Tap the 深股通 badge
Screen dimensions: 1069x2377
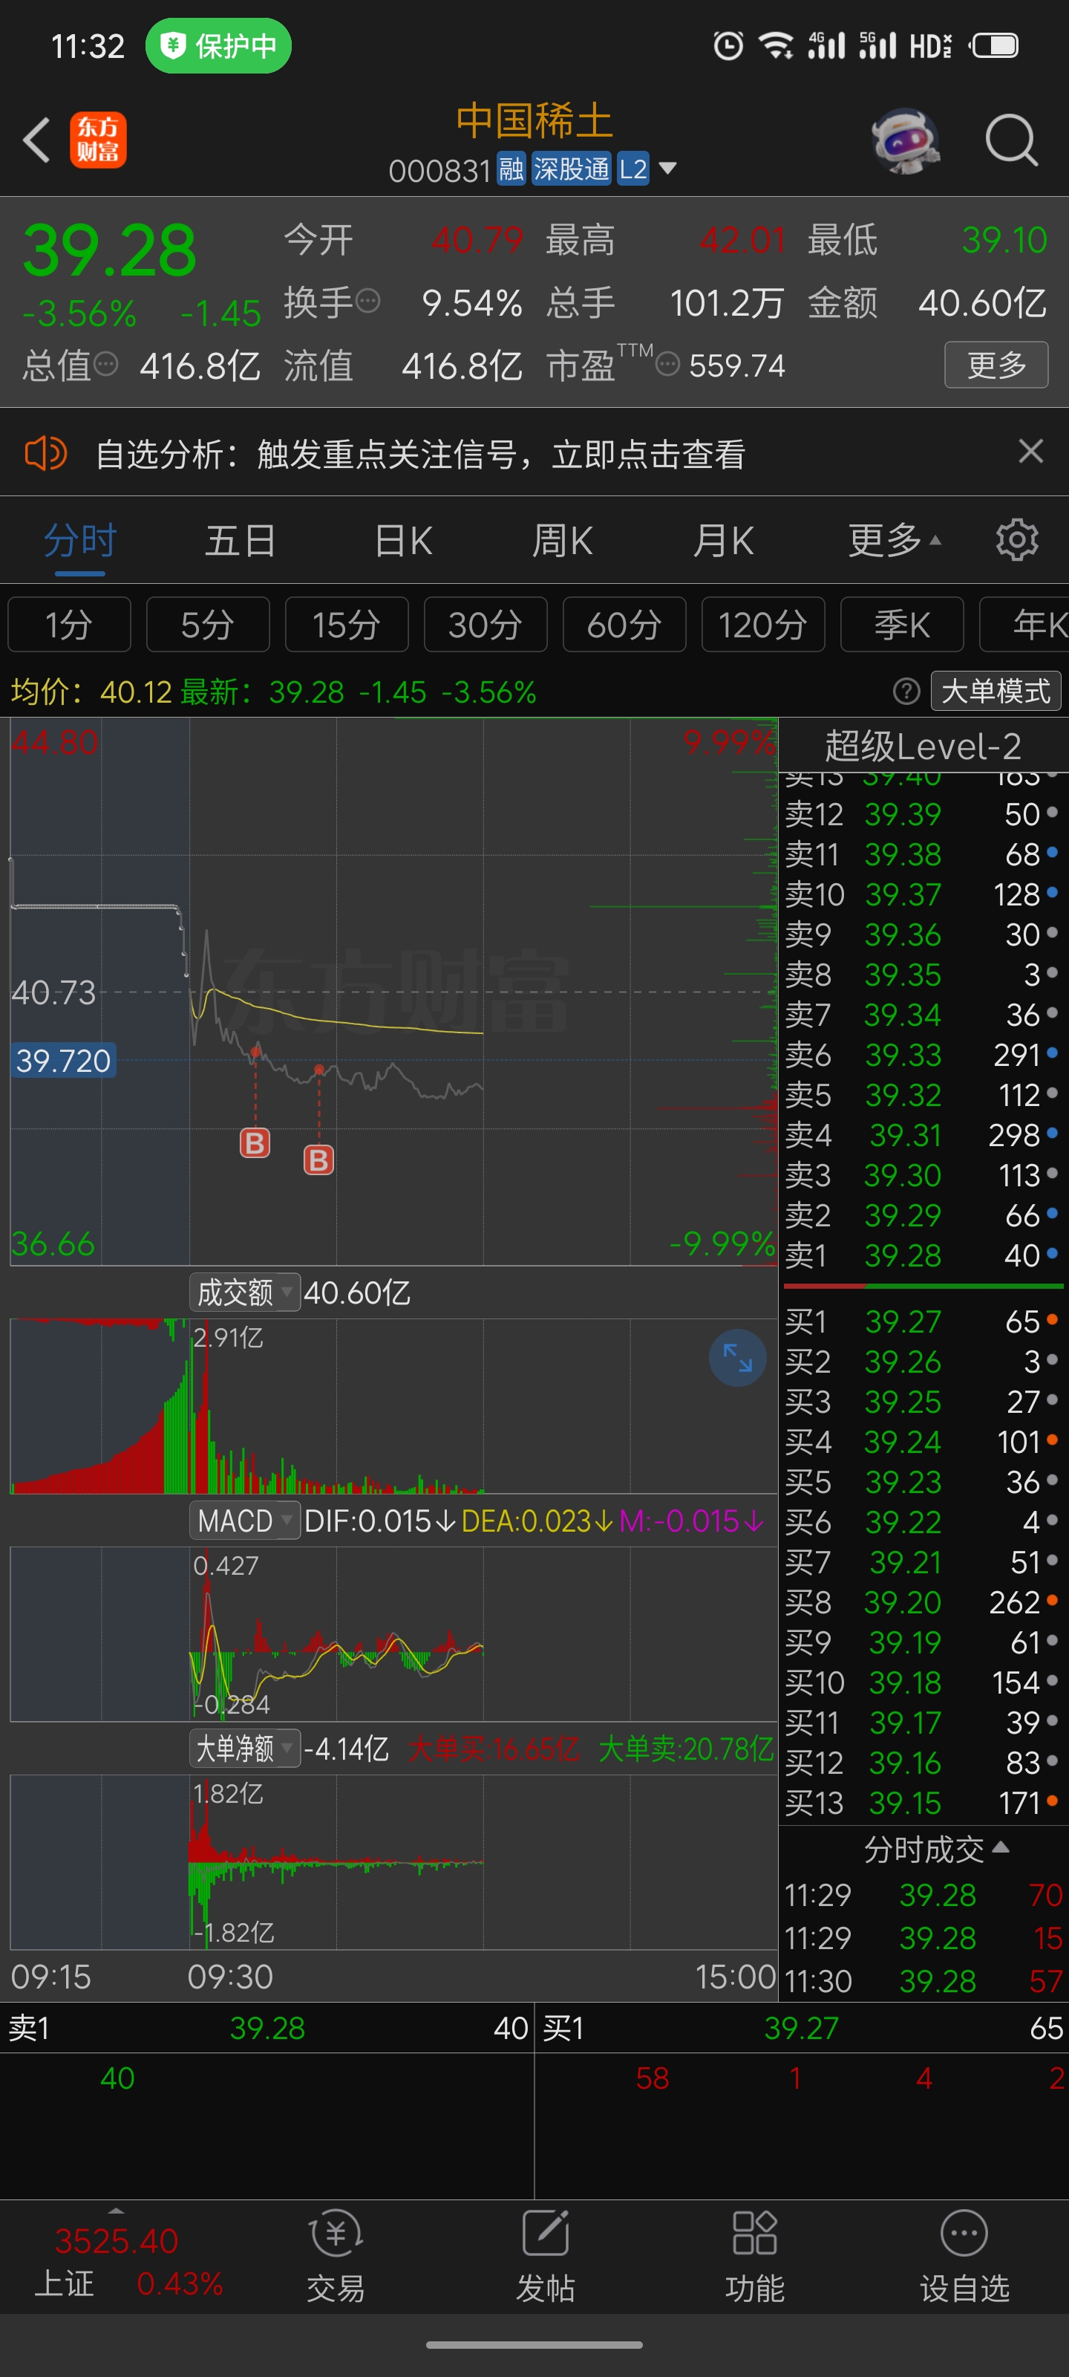(571, 169)
